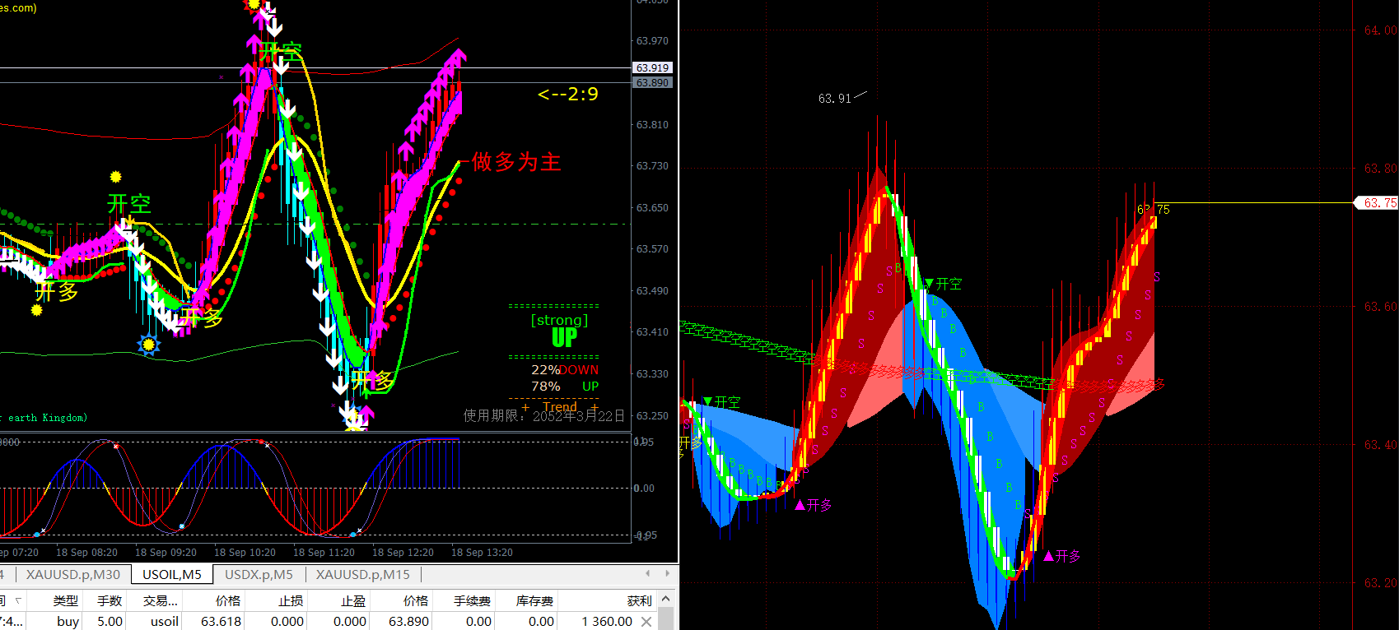This screenshot has width=1399, height=630.
Task: Select the 0.00 cell under 库存费
Action: click(541, 621)
